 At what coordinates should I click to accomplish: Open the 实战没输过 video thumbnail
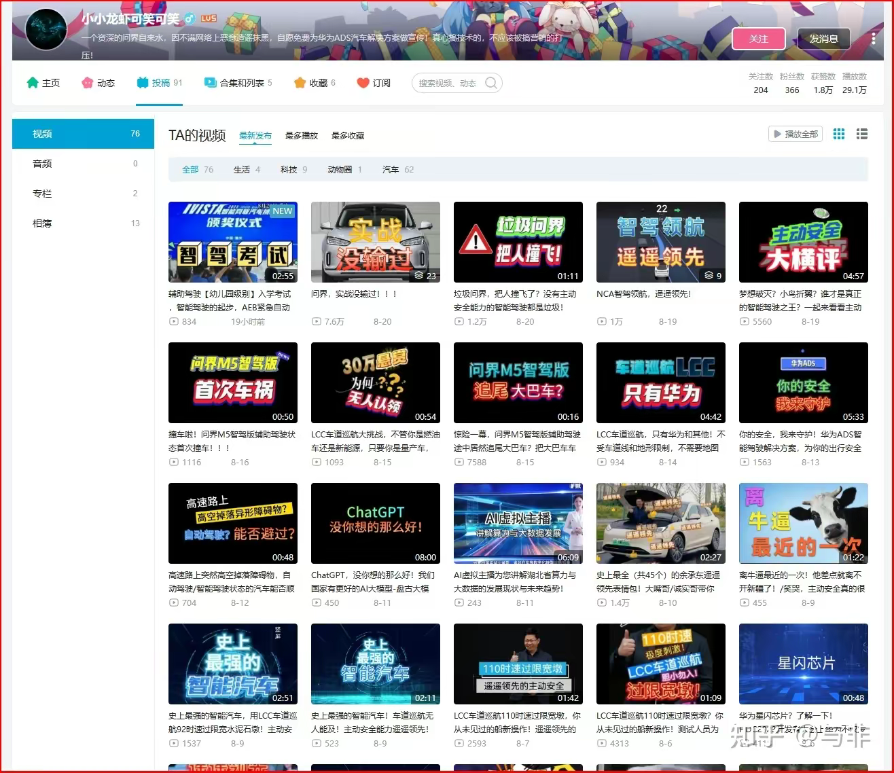pos(376,242)
